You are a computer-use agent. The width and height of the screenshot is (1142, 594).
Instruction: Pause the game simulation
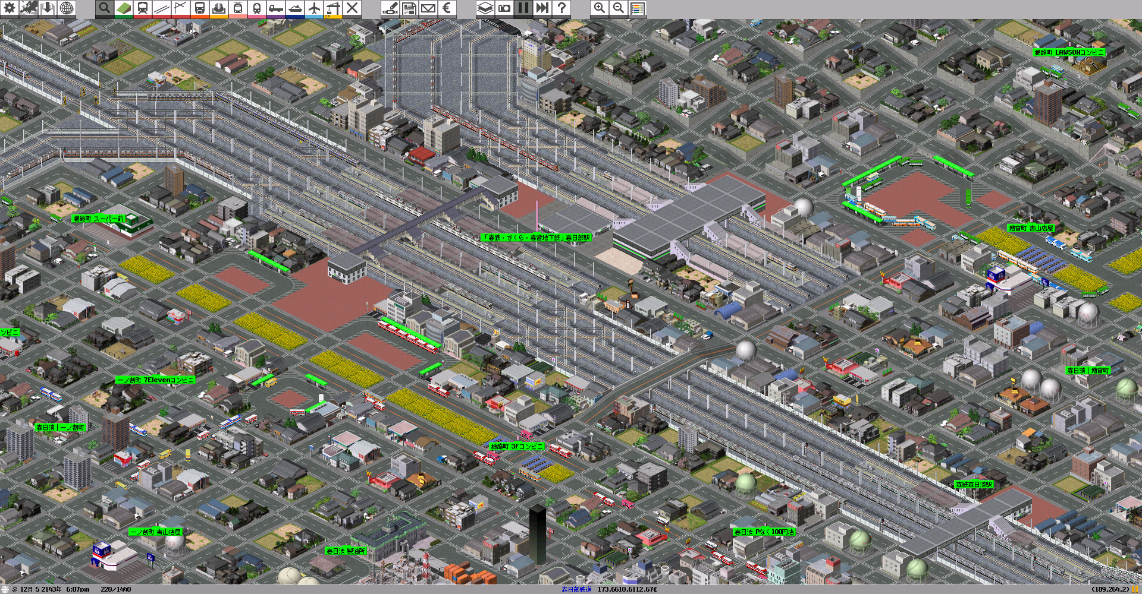pos(523,8)
